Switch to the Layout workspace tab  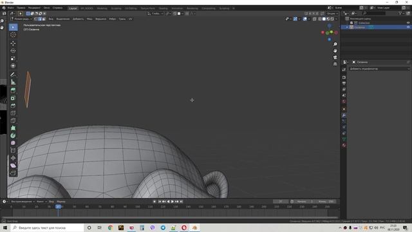pos(73,8)
